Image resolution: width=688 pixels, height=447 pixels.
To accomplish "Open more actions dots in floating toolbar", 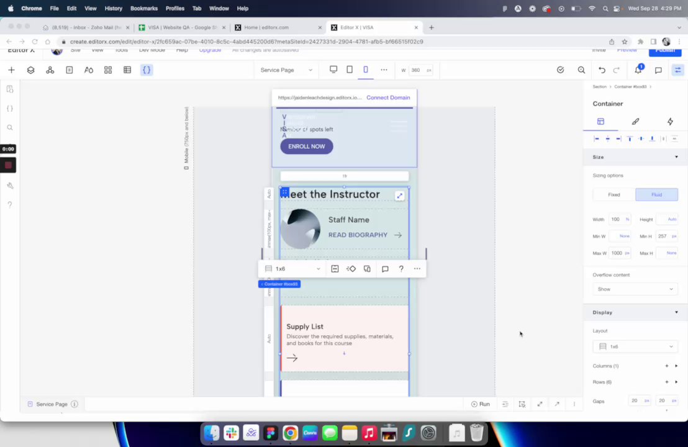I will [x=417, y=269].
